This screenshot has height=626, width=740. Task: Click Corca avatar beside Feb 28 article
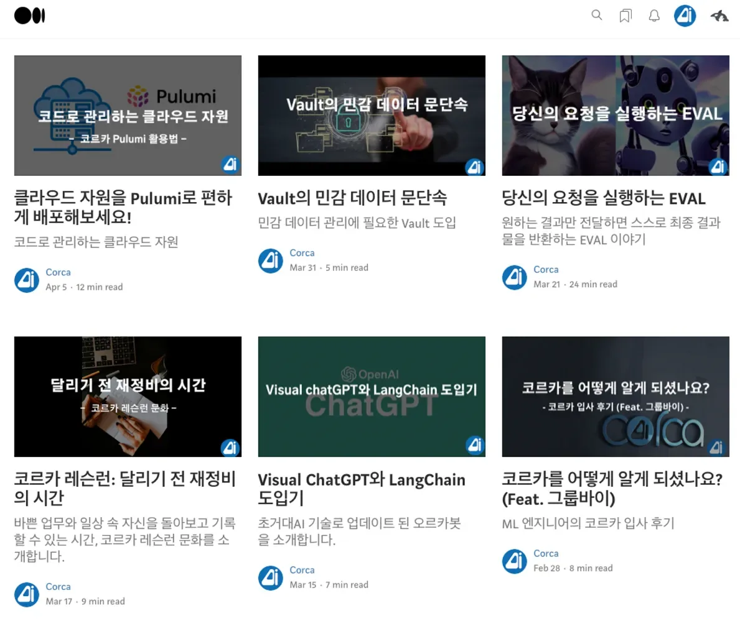[x=515, y=561]
